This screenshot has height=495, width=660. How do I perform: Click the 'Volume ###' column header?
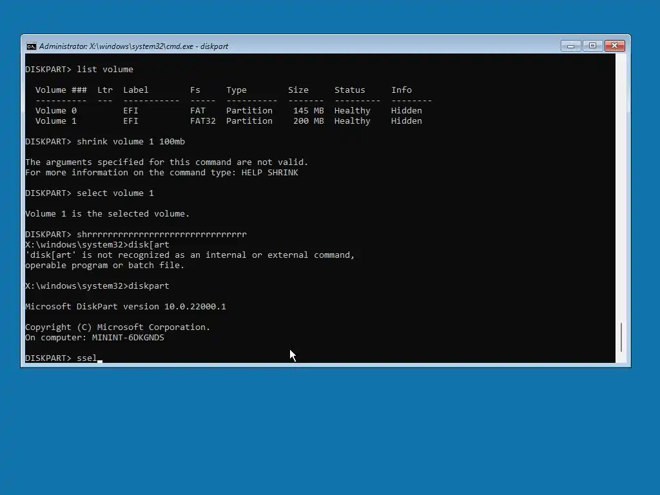click(61, 90)
